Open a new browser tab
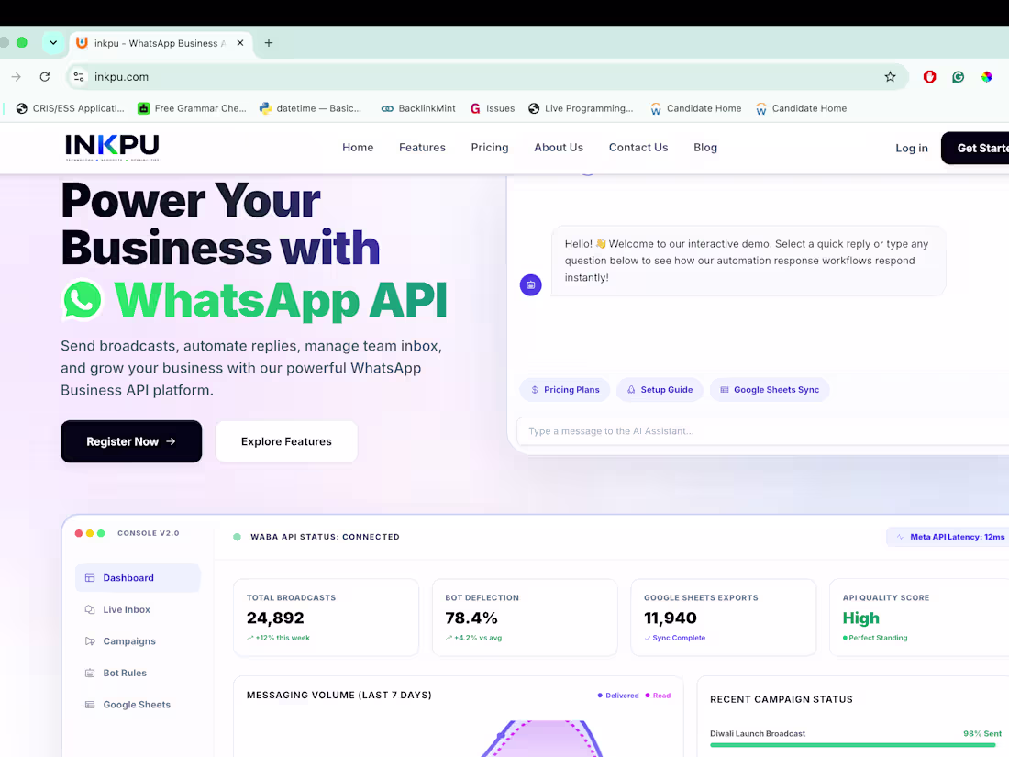The width and height of the screenshot is (1009, 757). [x=269, y=43]
